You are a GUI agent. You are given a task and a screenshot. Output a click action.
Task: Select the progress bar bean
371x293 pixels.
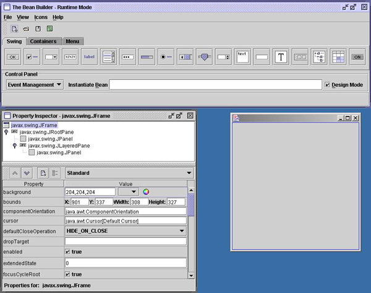[x=147, y=57]
